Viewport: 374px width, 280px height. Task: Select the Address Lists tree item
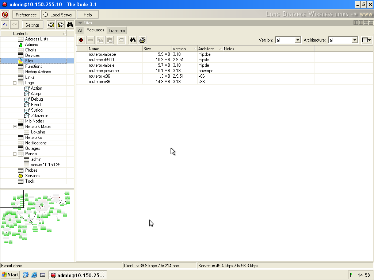[x=33, y=39]
